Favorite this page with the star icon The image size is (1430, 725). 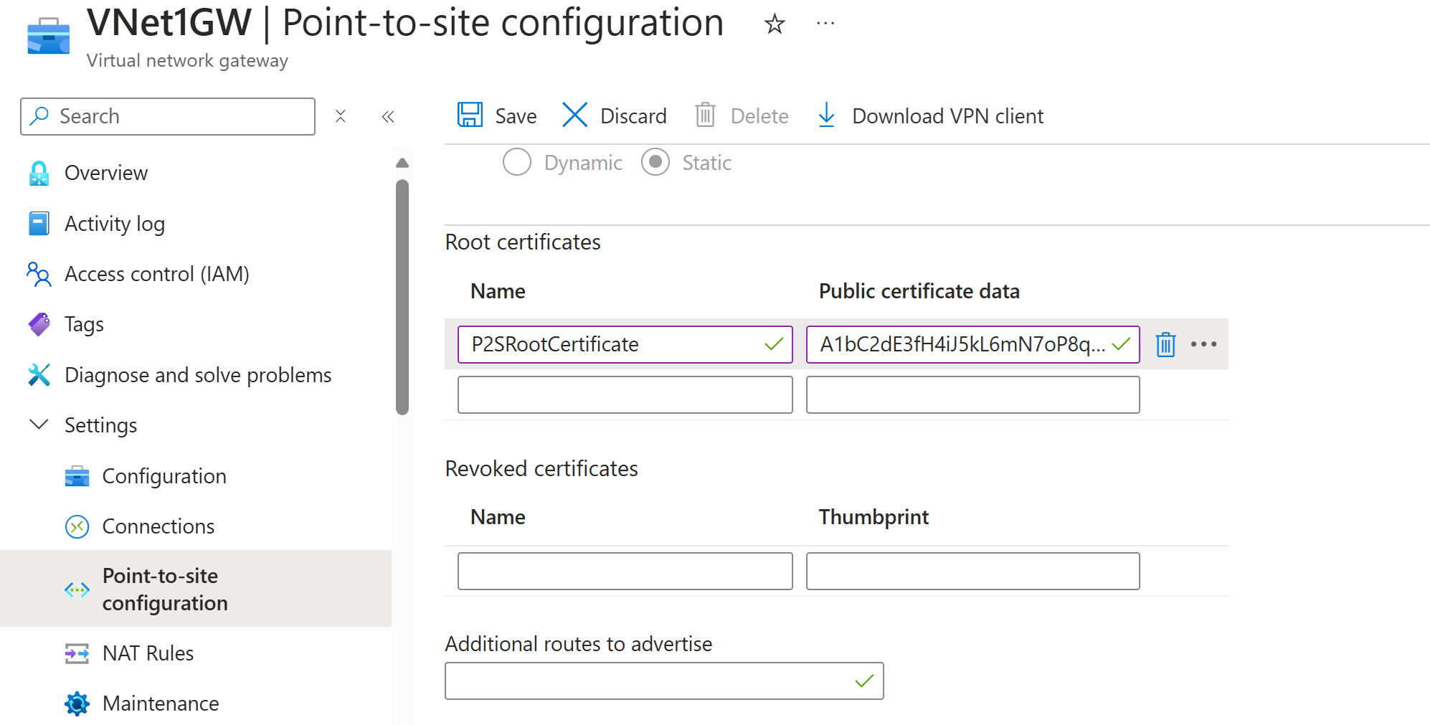click(775, 24)
